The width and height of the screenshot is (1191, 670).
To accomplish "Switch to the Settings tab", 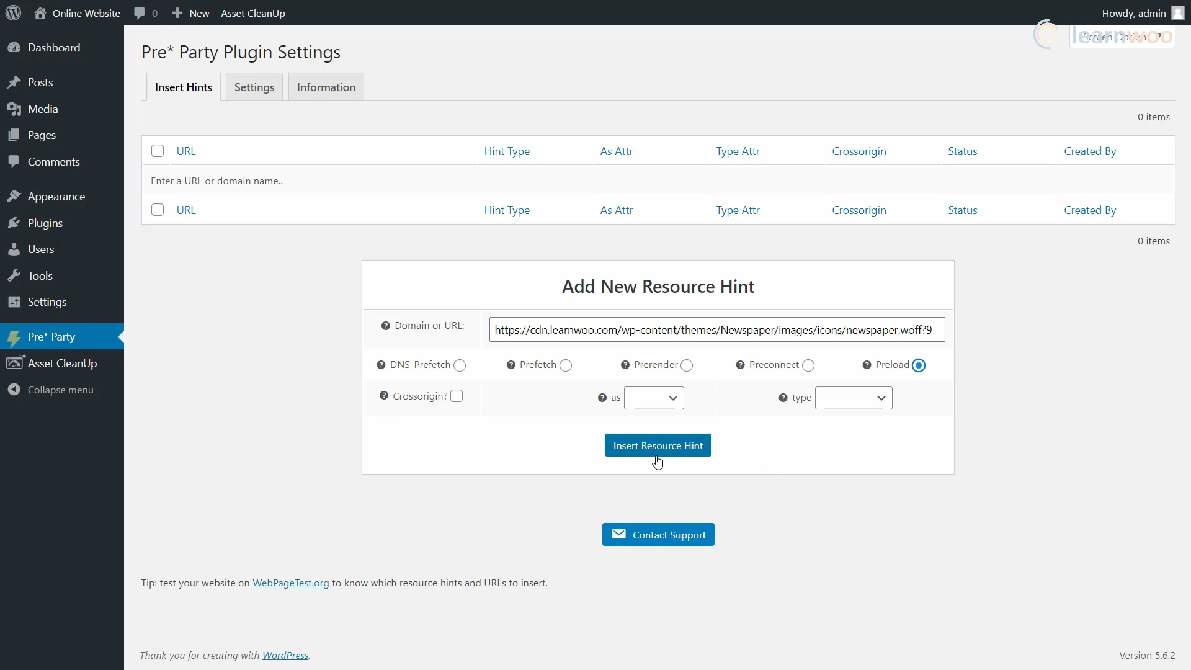I will coord(254,87).
